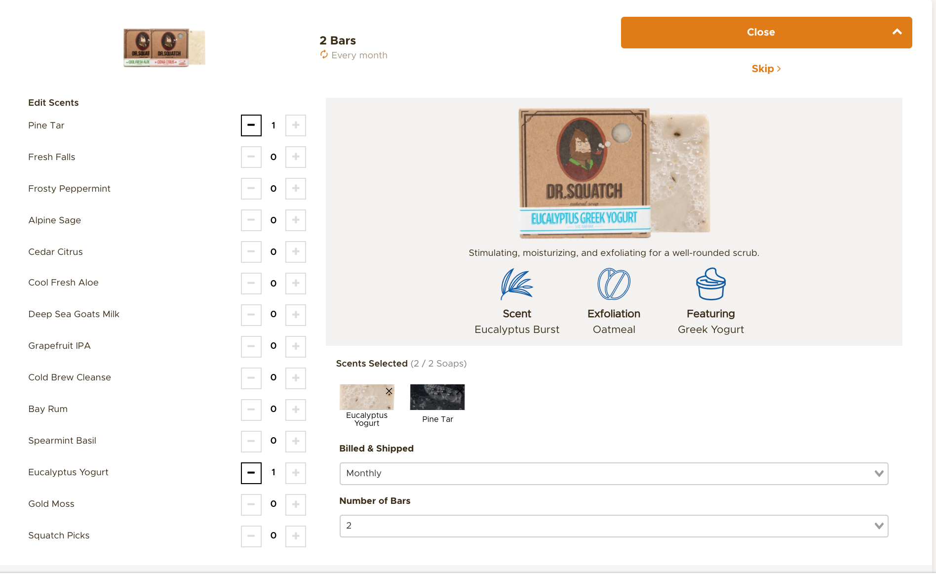Screen dimensions: 936x575
Task: Increase Squatch Picks count
Action: coord(296,536)
